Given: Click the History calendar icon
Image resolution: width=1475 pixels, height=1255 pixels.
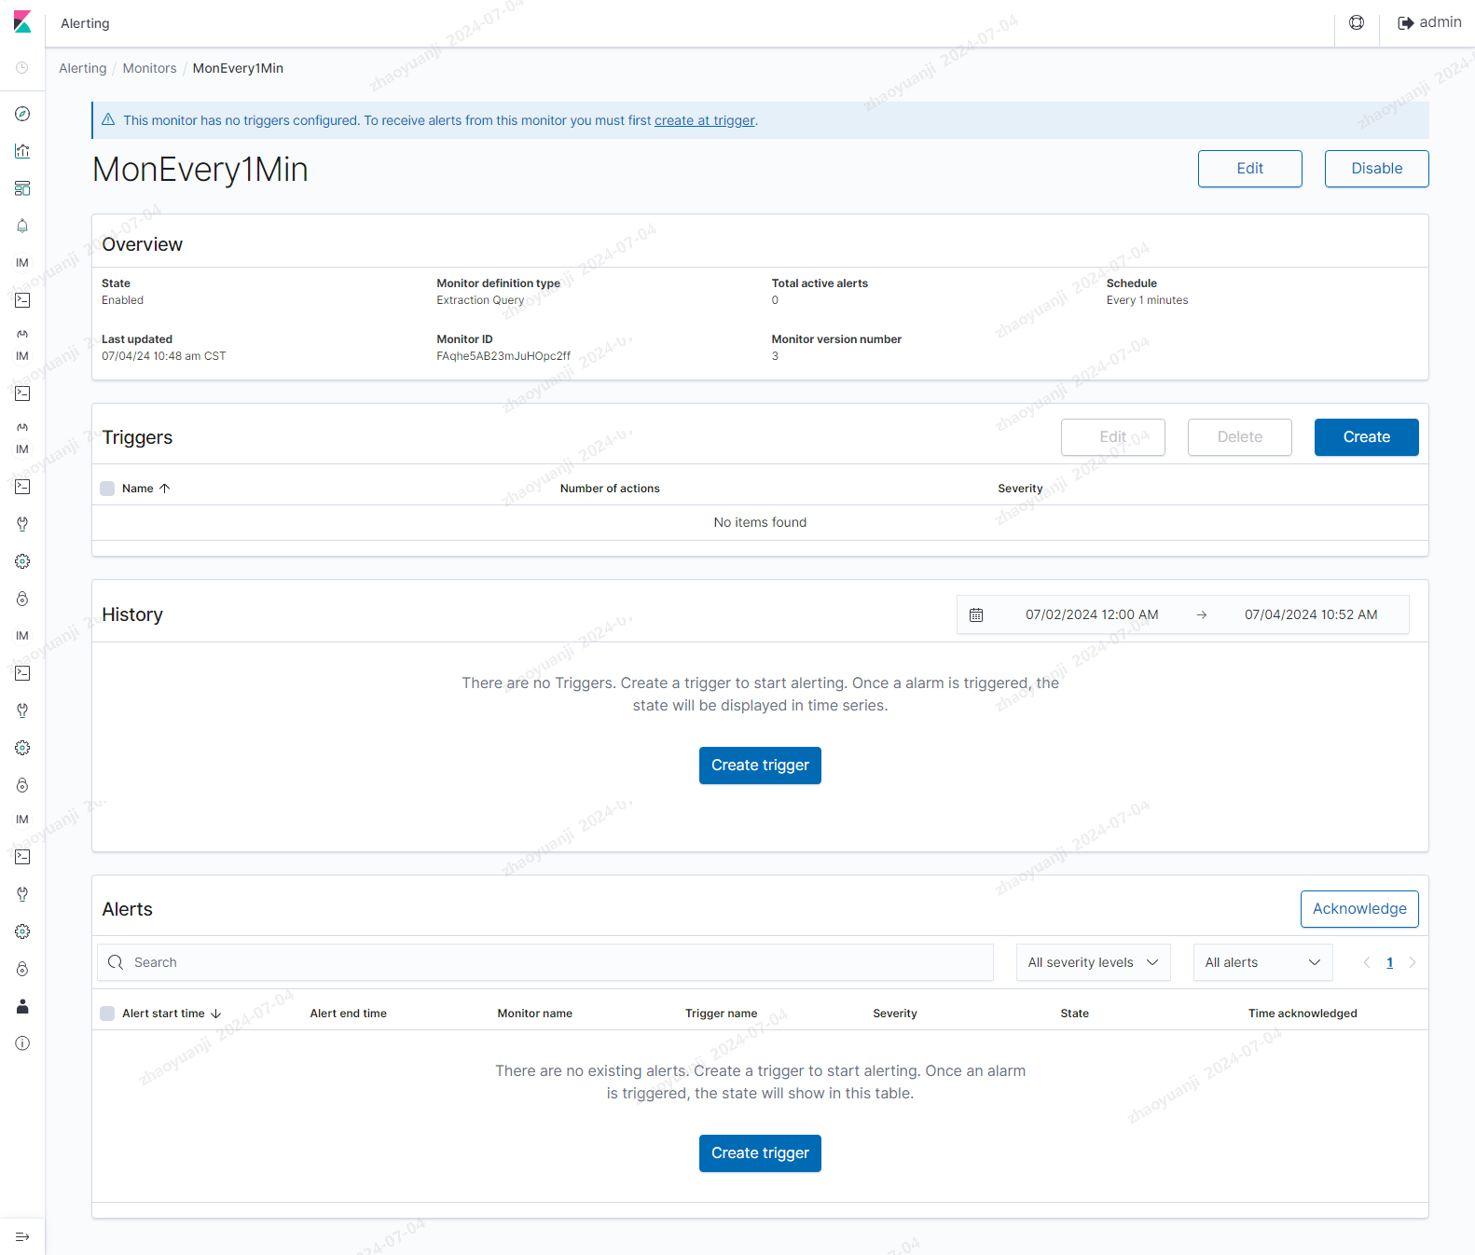Looking at the screenshot, I should click(976, 614).
